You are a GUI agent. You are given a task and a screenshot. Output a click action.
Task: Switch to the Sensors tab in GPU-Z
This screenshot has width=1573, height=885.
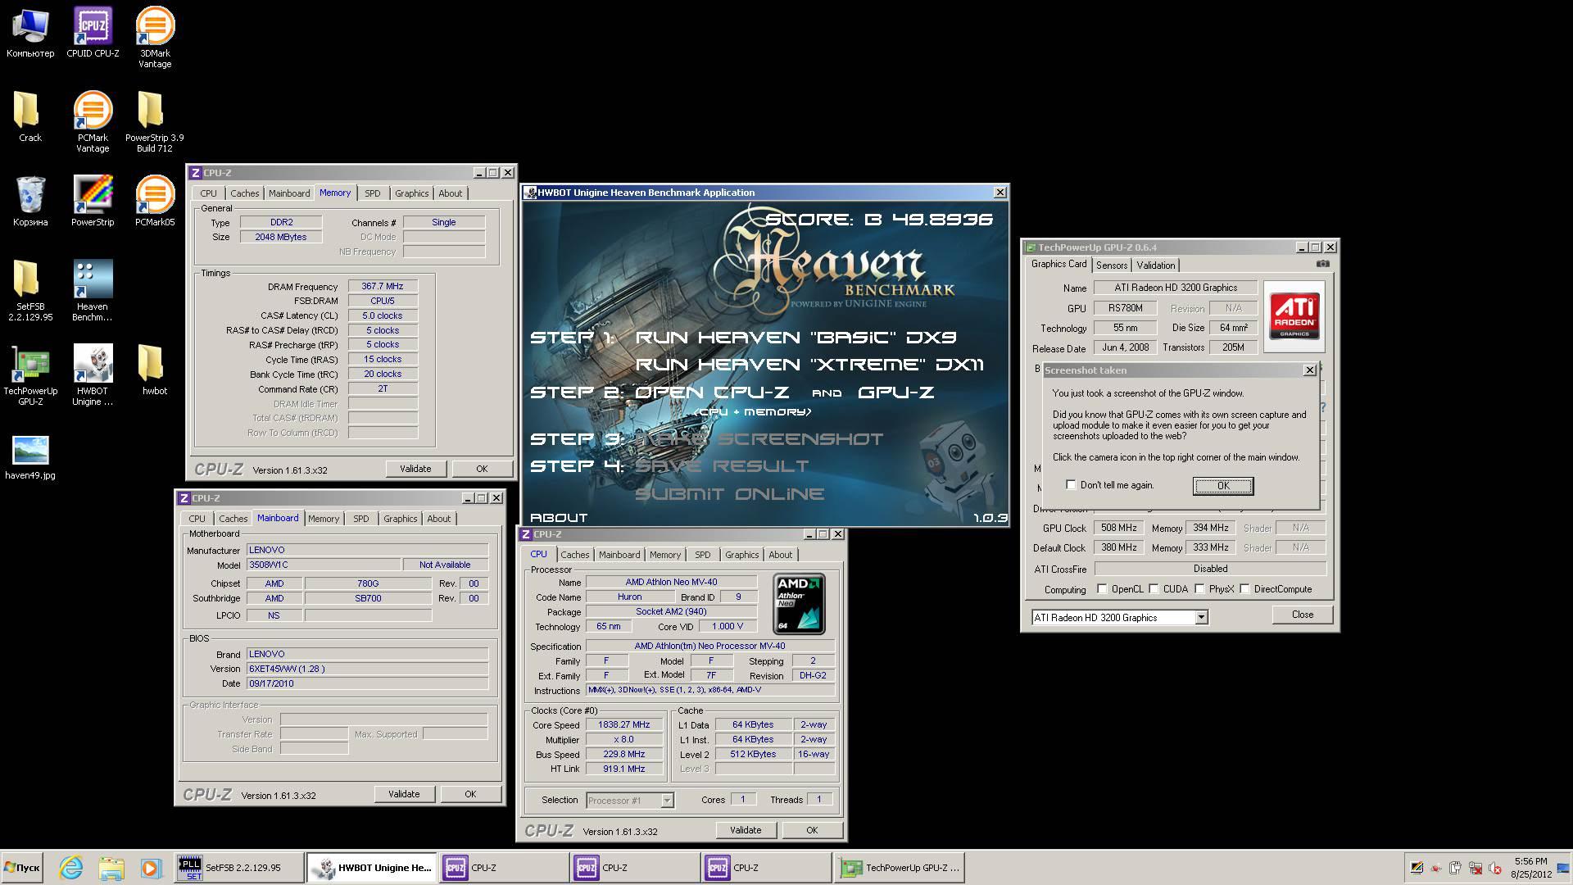(x=1112, y=265)
